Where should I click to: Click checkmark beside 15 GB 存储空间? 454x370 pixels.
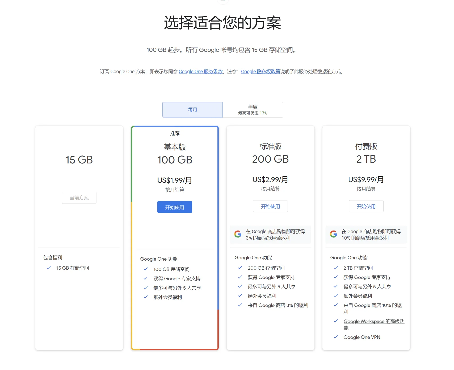coord(49,268)
